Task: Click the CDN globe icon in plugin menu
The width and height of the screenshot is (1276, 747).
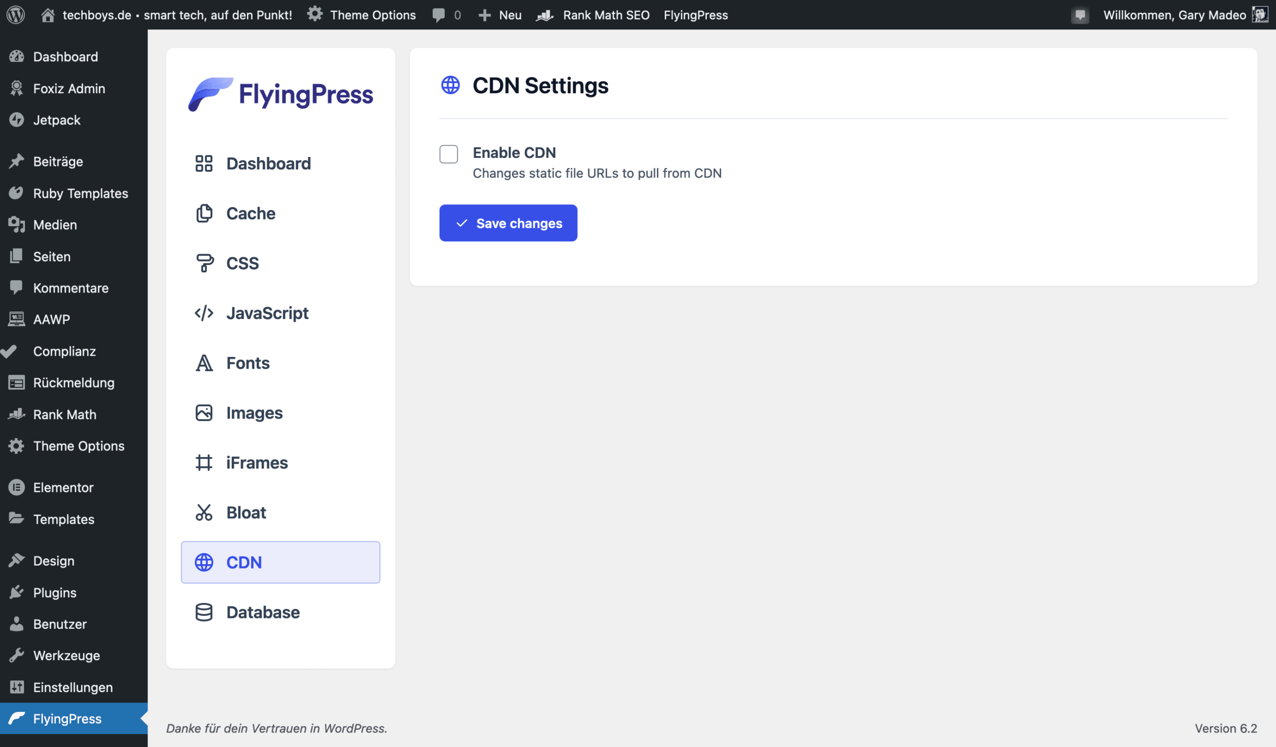Action: (204, 562)
